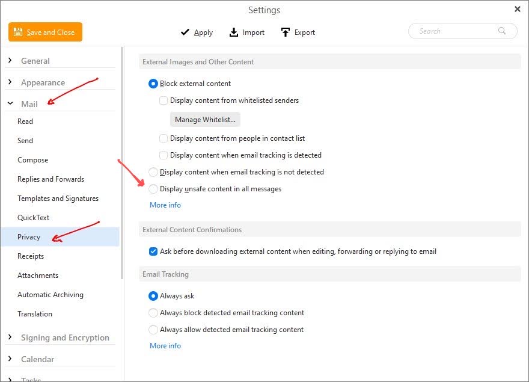Check Display content from people in contact list

[164, 138]
